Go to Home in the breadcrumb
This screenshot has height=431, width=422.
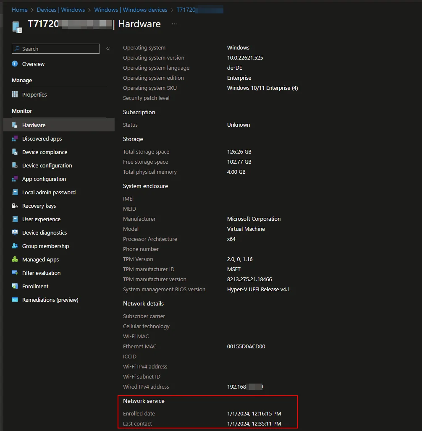point(20,10)
